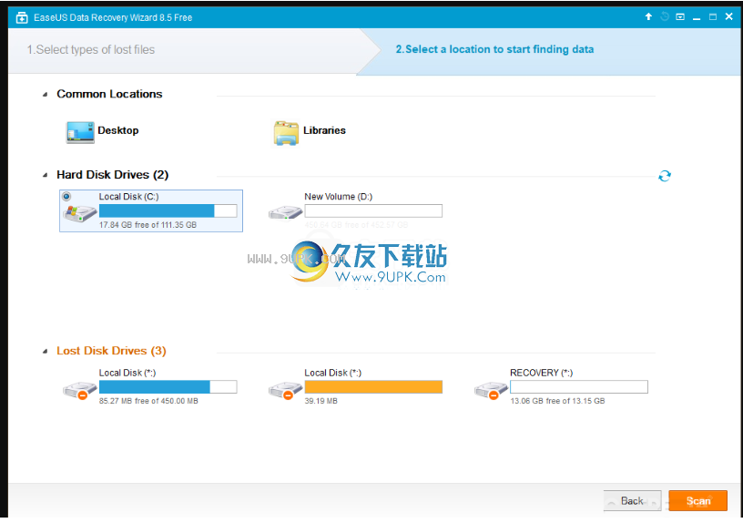Collapse the Lost Disk Drives section
This screenshot has height=523, width=743.
pos(45,352)
